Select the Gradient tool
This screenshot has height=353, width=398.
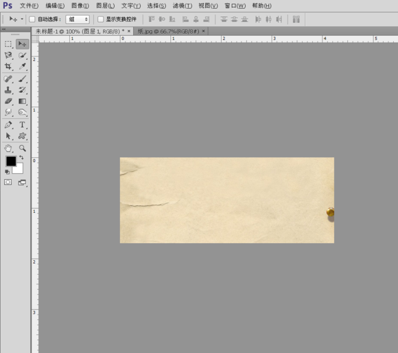pyautogui.click(x=23, y=102)
